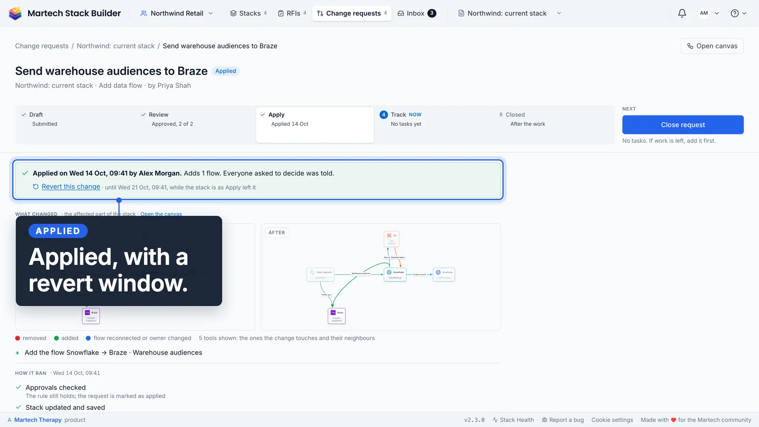Click the Martech Stack Builder logo icon
Viewport: 759px width, 427px height.
(15, 13)
